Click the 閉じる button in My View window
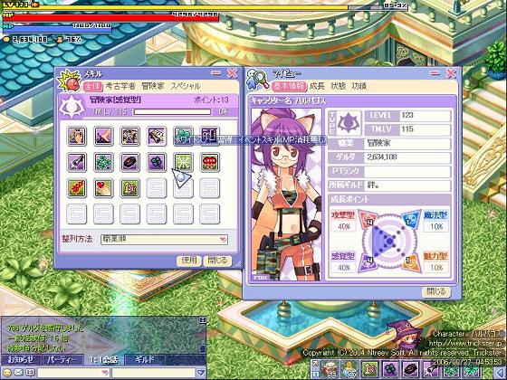Screen dimensions: 507x380 436,291
